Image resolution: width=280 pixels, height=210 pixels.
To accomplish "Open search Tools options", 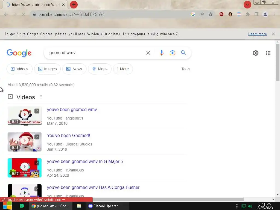I will [x=186, y=69].
